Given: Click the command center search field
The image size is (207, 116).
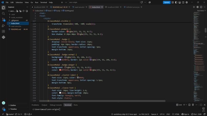Looking at the screenshot, I should pyautogui.click(x=103, y=2).
